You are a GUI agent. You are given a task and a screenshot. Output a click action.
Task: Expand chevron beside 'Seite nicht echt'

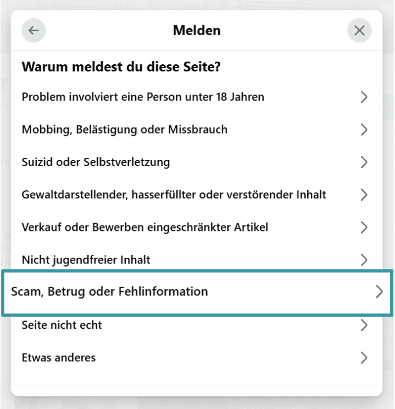coord(363,325)
